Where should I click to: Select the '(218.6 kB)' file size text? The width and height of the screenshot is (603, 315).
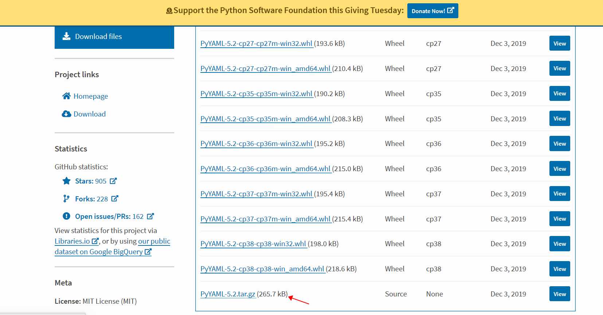point(341,269)
